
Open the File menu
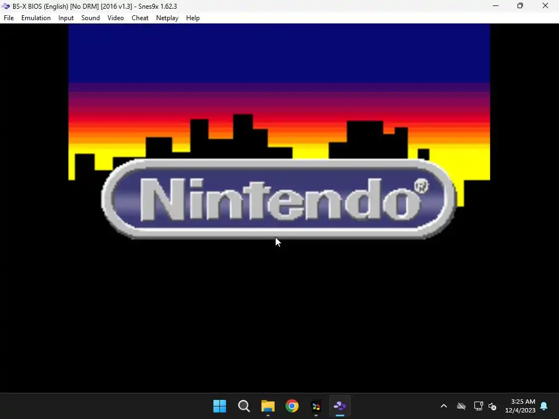[9, 18]
